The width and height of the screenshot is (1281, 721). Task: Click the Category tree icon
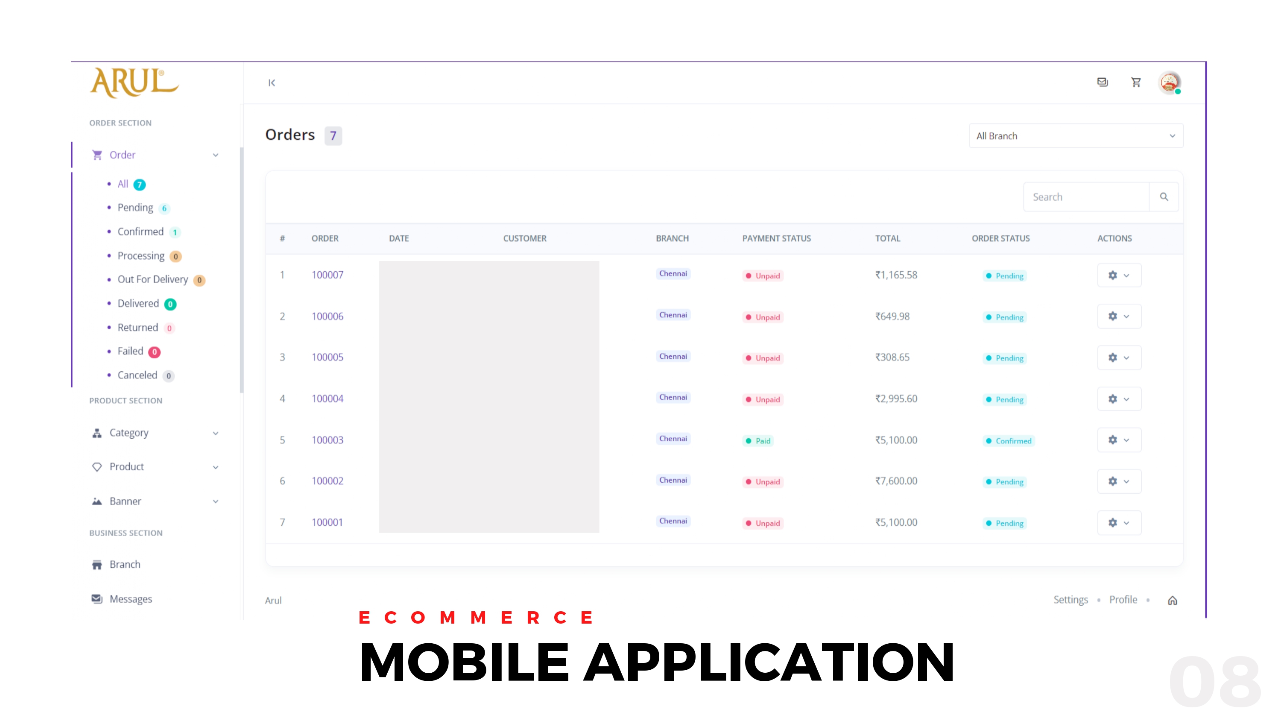96,431
